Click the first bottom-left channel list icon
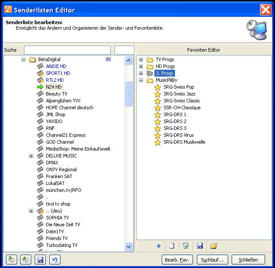The height and width of the screenshot is (268, 275). [x=12, y=260]
